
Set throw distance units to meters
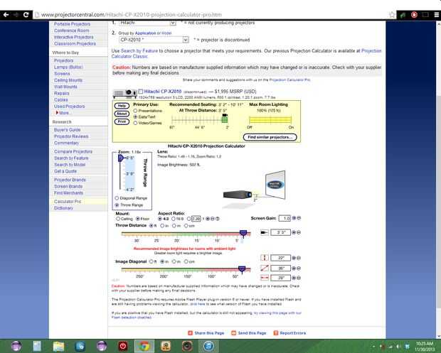tap(174, 225)
